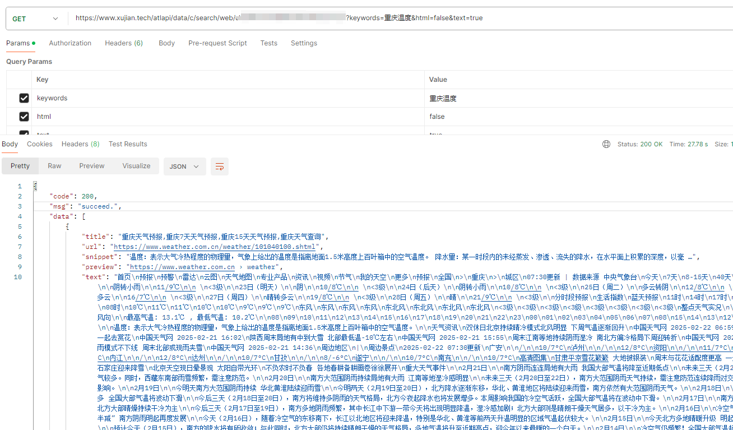733x430 pixels.
Task: Select the Visualize view button
Action: (137, 166)
